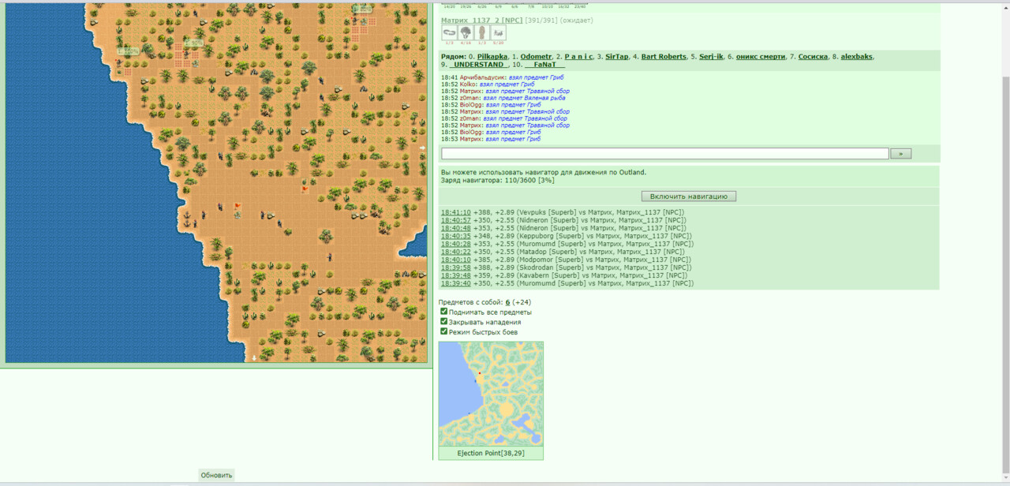1010x486 pixels.
Task: Open battle log entry 18:40:35
Action: click(455, 236)
